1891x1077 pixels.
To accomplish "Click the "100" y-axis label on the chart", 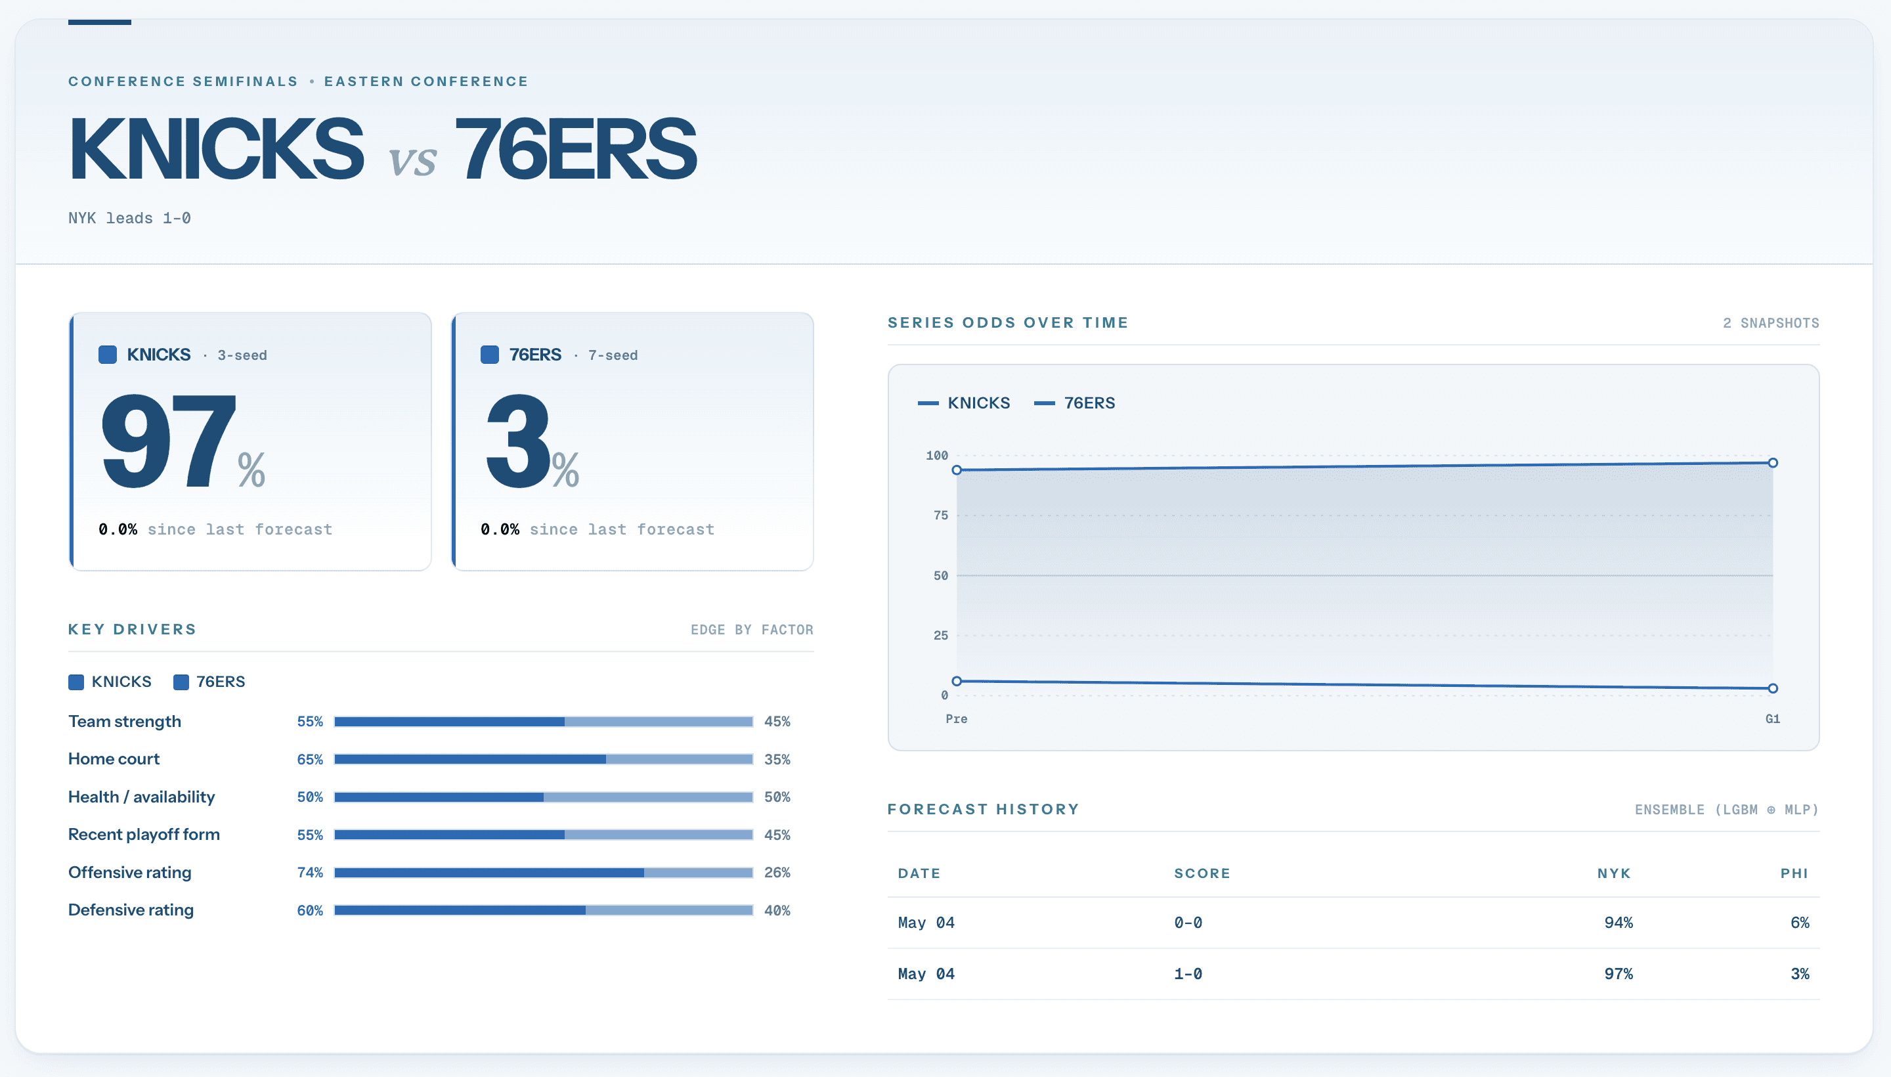I will point(937,456).
